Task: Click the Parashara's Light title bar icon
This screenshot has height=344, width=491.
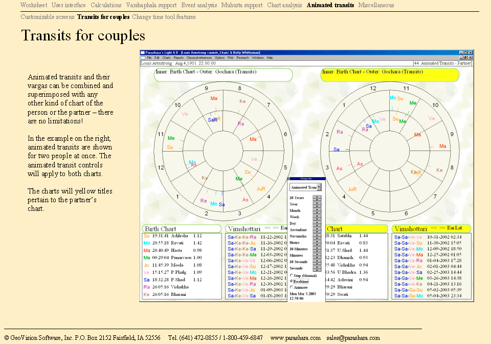Action: [143, 53]
